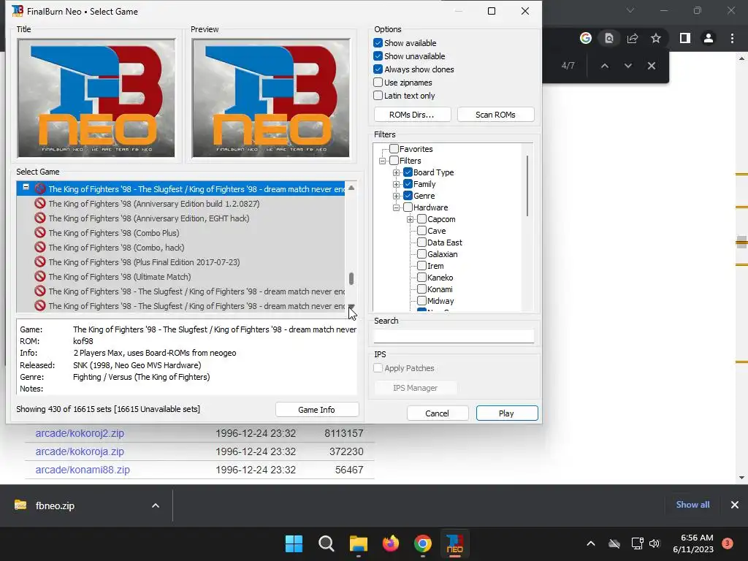
Task: Open File Explorer from taskbar
Action: coord(358,543)
